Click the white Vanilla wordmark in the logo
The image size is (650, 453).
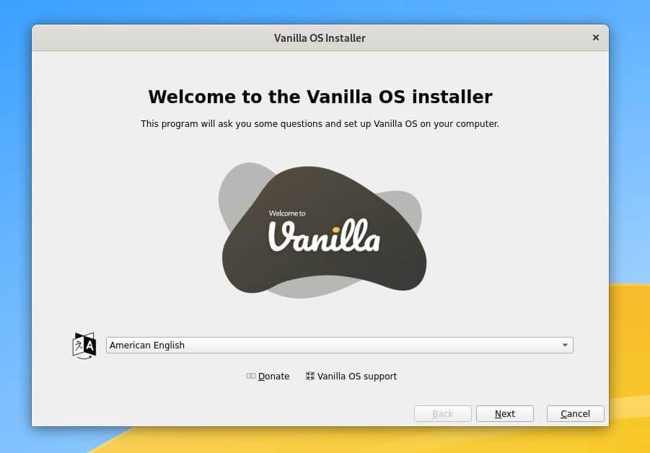point(324,235)
